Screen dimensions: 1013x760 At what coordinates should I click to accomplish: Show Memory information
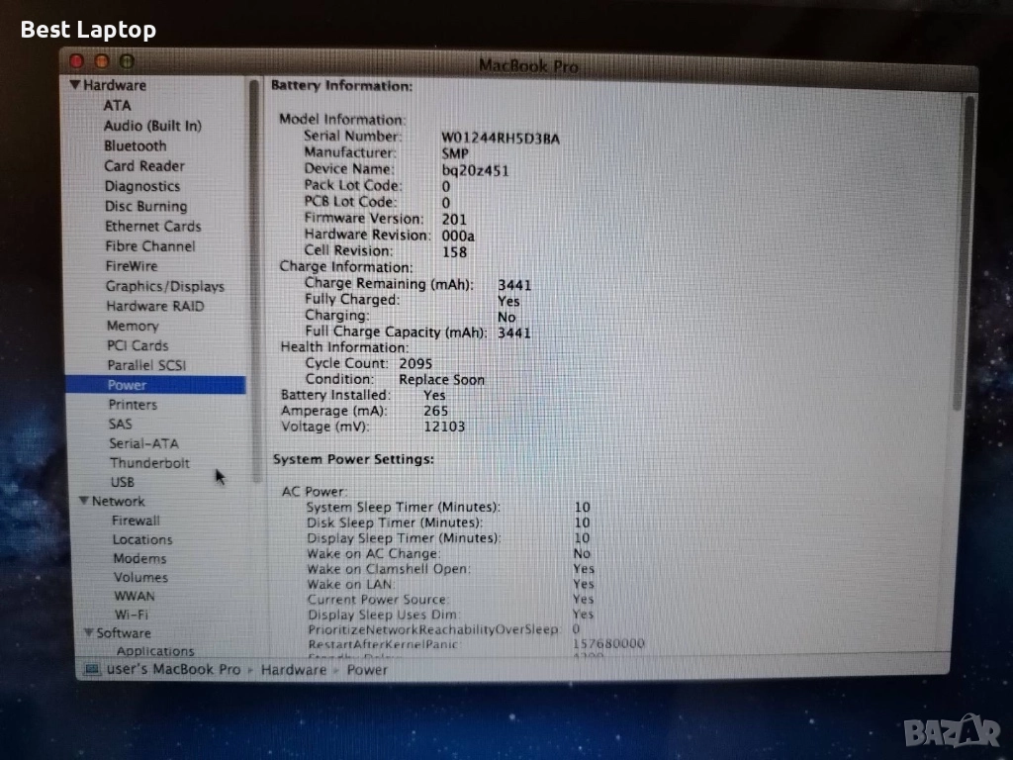tap(132, 326)
